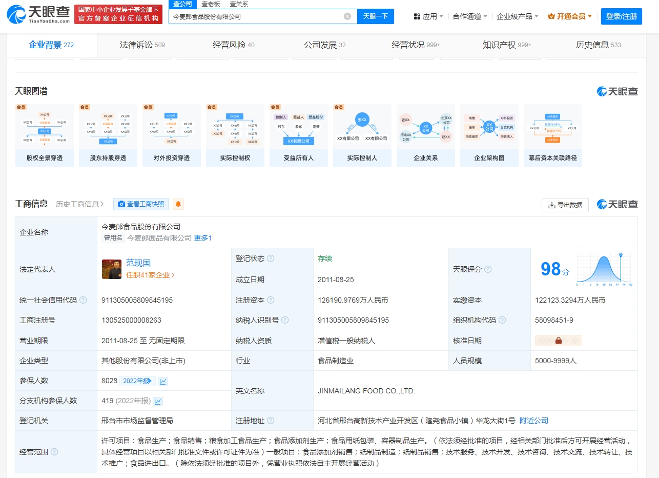
Task: Open 历史工商信息 link
Action: pos(80,204)
